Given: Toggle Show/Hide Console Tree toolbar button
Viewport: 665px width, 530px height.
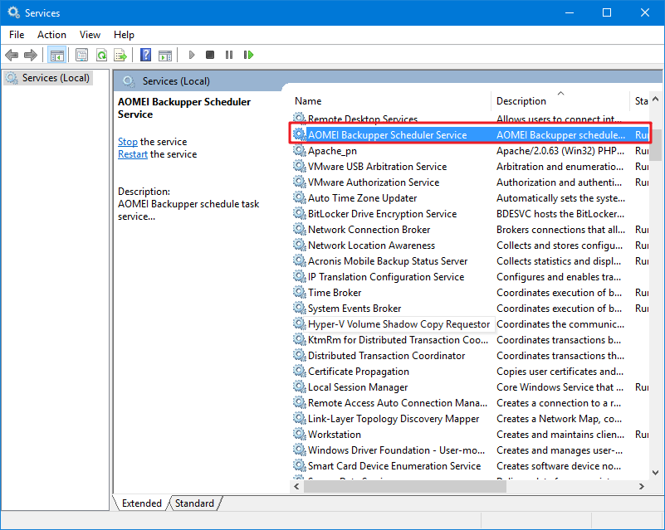Looking at the screenshot, I should pos(56,55).
